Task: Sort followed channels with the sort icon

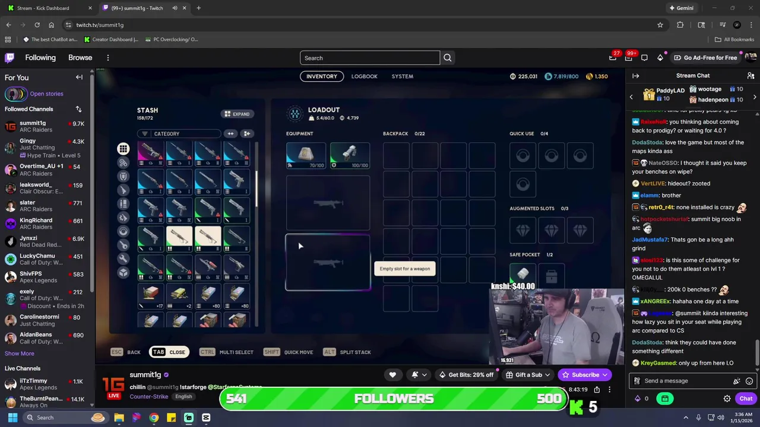Action: tap(78, 109)
